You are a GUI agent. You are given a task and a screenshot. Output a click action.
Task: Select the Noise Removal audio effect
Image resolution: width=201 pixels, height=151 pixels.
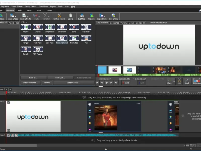(62, 38)
